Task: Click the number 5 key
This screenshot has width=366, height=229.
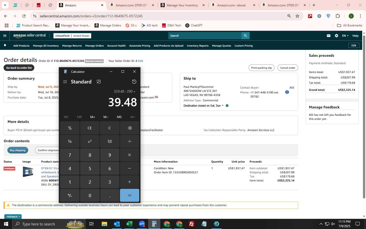Action: 90,168
